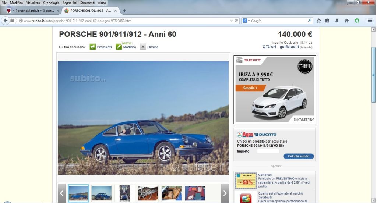Click the green pencil edit icon
377x203 pixels.
click(119, 47)
